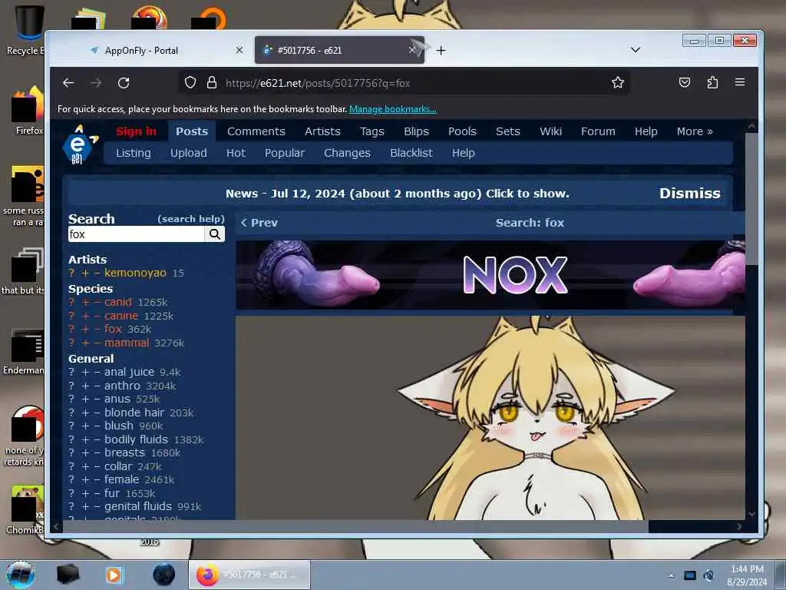Open the Save to Pocket icon

pyautogui.click(x=685, y=83)
